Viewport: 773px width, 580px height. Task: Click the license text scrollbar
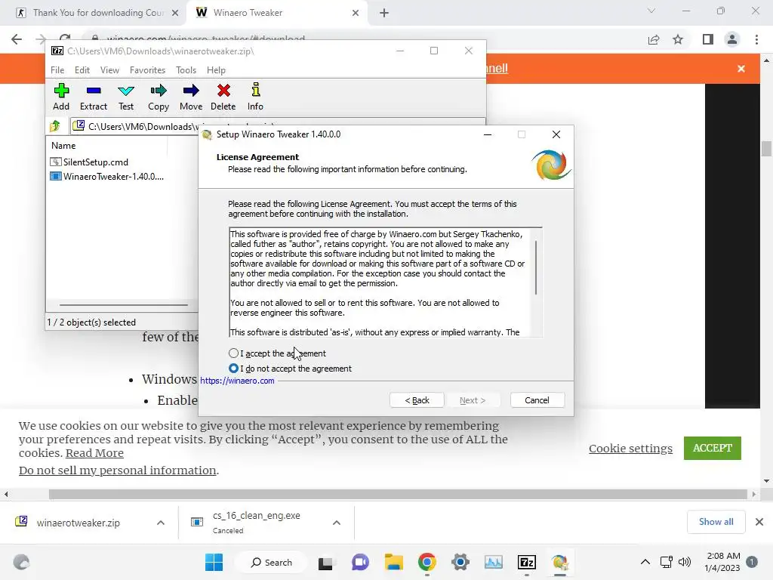(x=536, y=268)
